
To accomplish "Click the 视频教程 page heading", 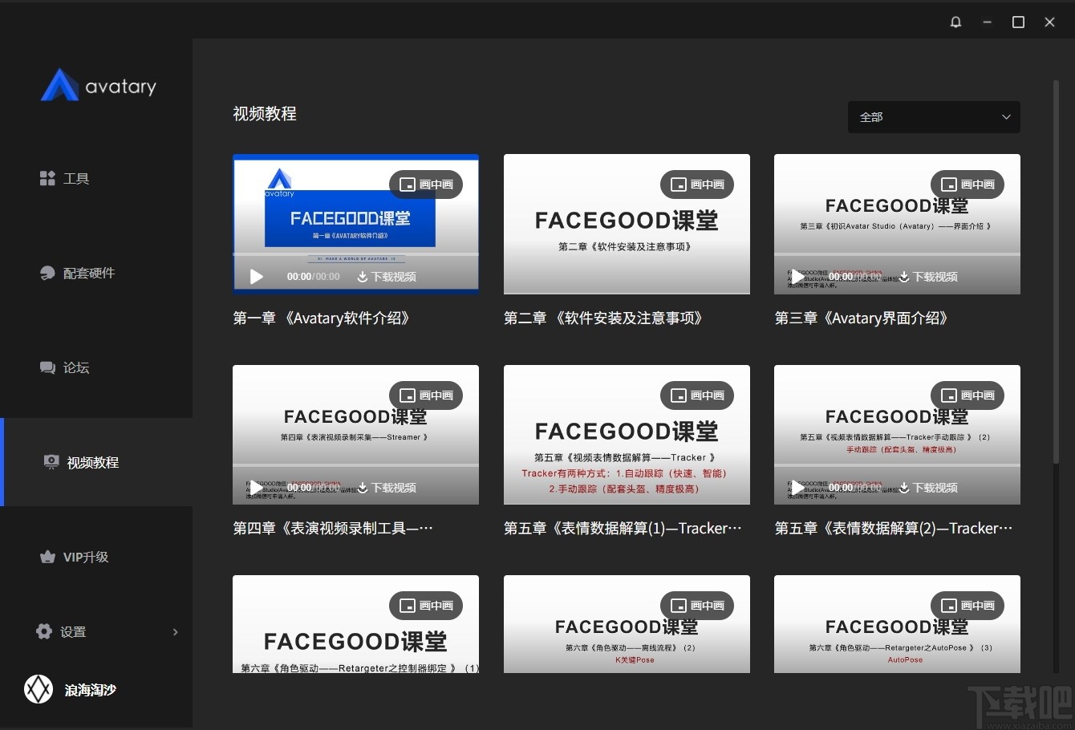I will coord(265,114).
